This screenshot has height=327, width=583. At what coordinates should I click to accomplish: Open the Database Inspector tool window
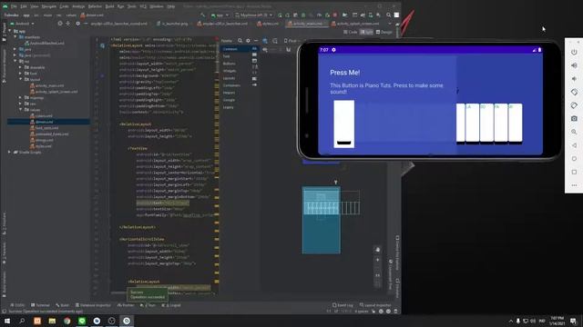coord(93,305)
